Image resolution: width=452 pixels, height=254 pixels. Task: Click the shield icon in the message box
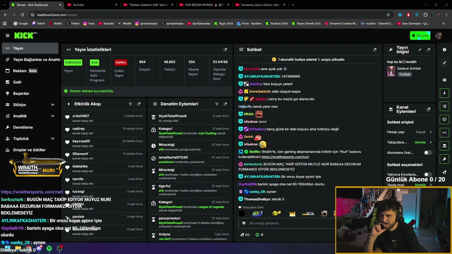pyautogui.click(x=244, y=223)
